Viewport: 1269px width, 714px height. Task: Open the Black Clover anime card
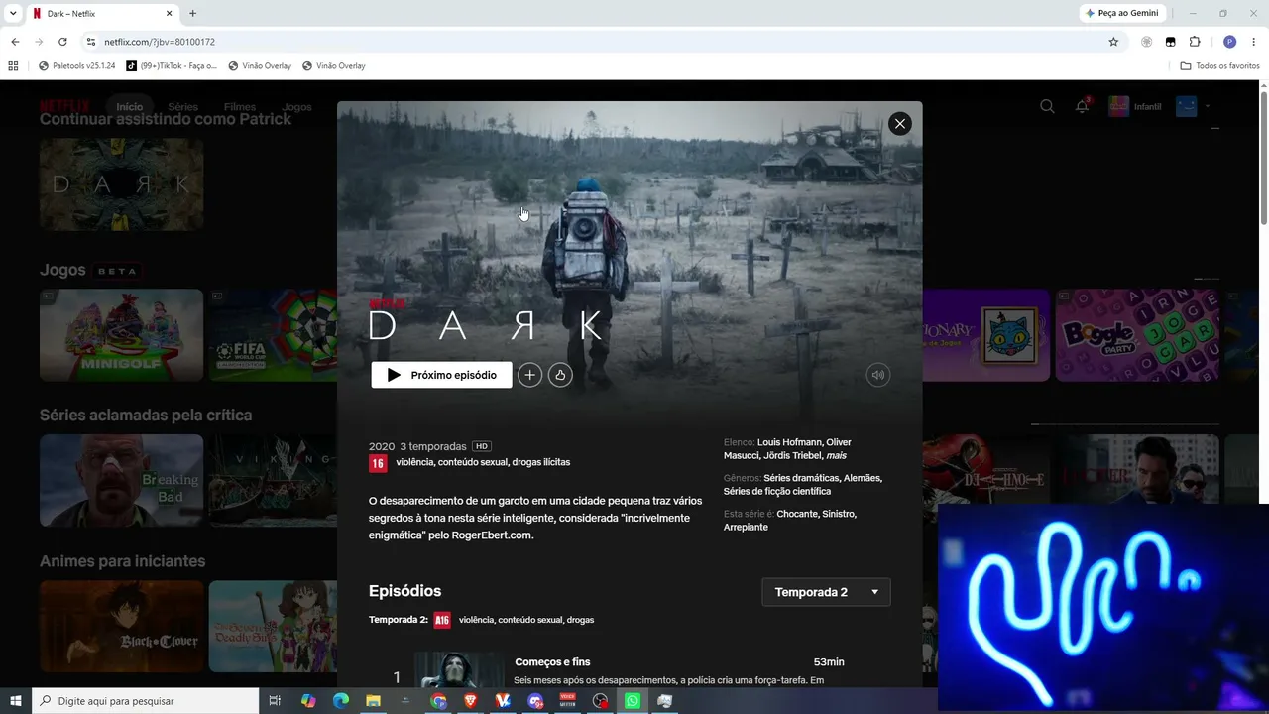coord(122,627)
